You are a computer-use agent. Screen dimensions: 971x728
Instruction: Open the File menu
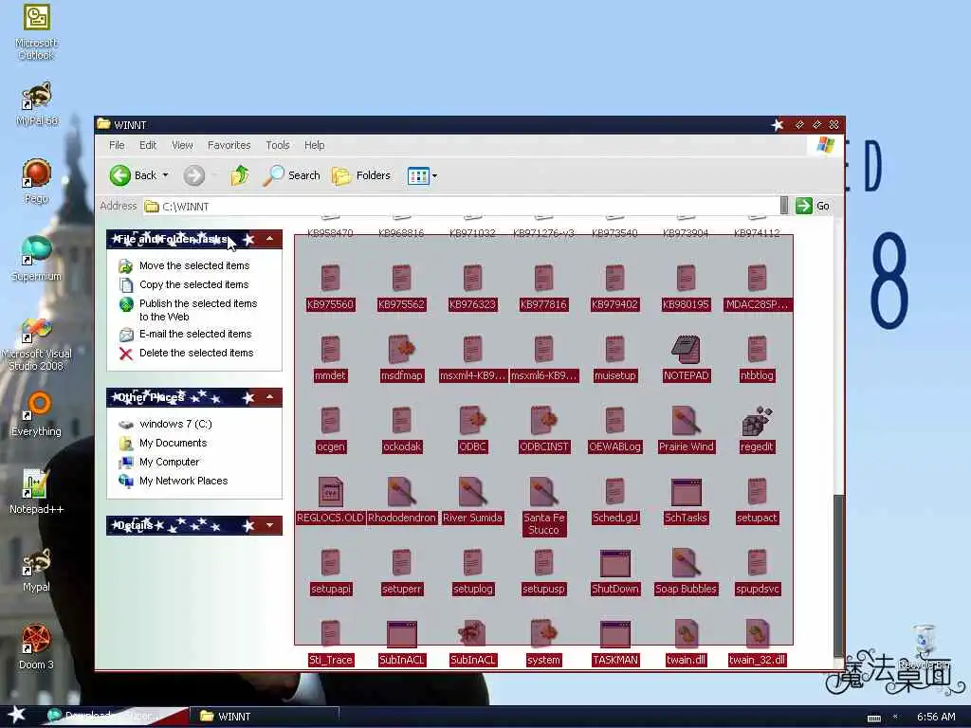pyautogui.click(x=117, y=145)
